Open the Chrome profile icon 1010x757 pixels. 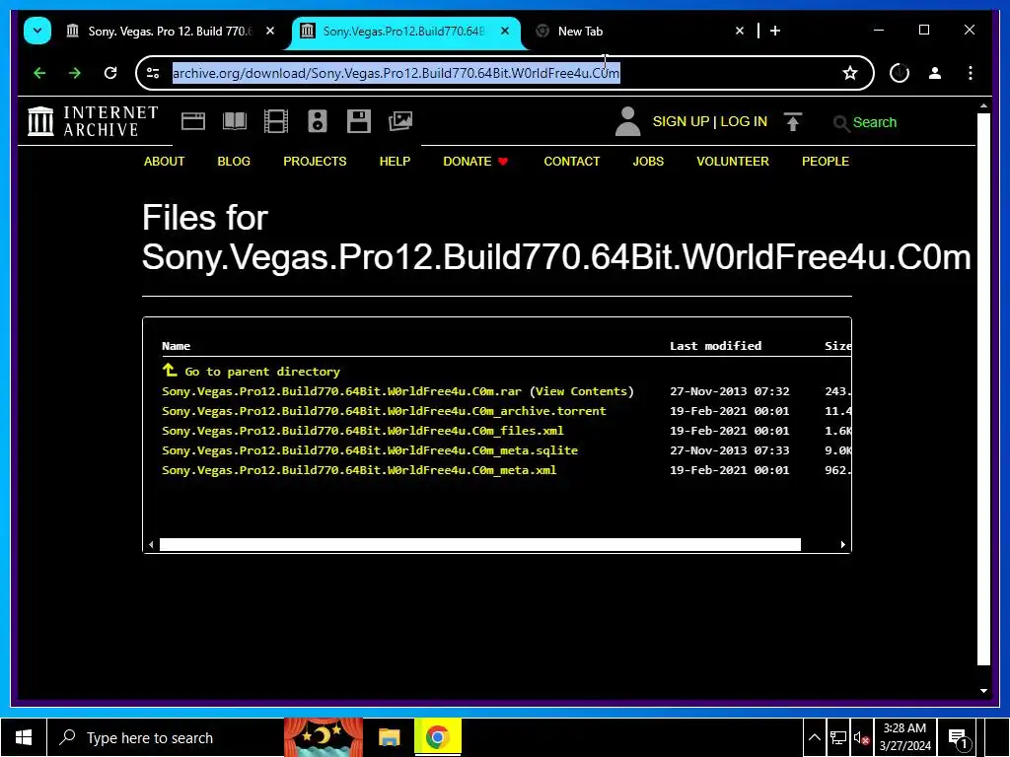point(935,73)
